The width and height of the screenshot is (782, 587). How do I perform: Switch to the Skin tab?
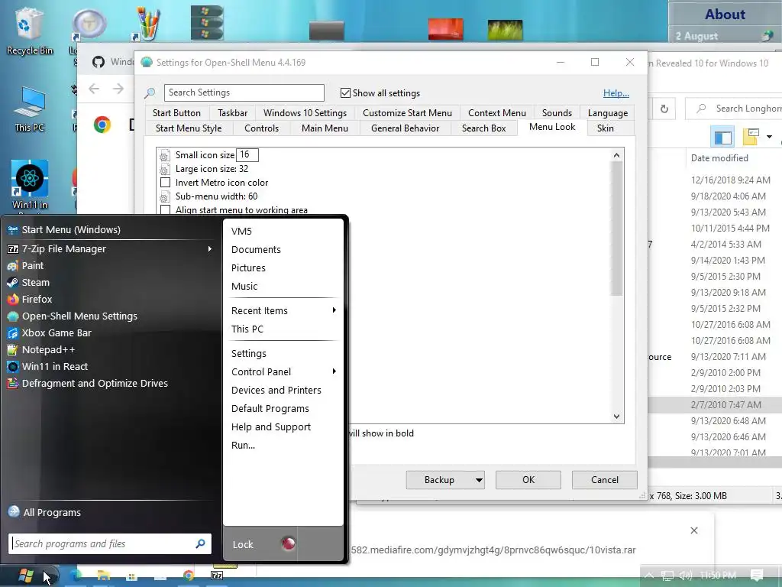click(x=606, y=128)
